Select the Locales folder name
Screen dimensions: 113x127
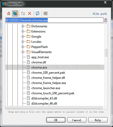pyautogui.click(x=36, y=42)
